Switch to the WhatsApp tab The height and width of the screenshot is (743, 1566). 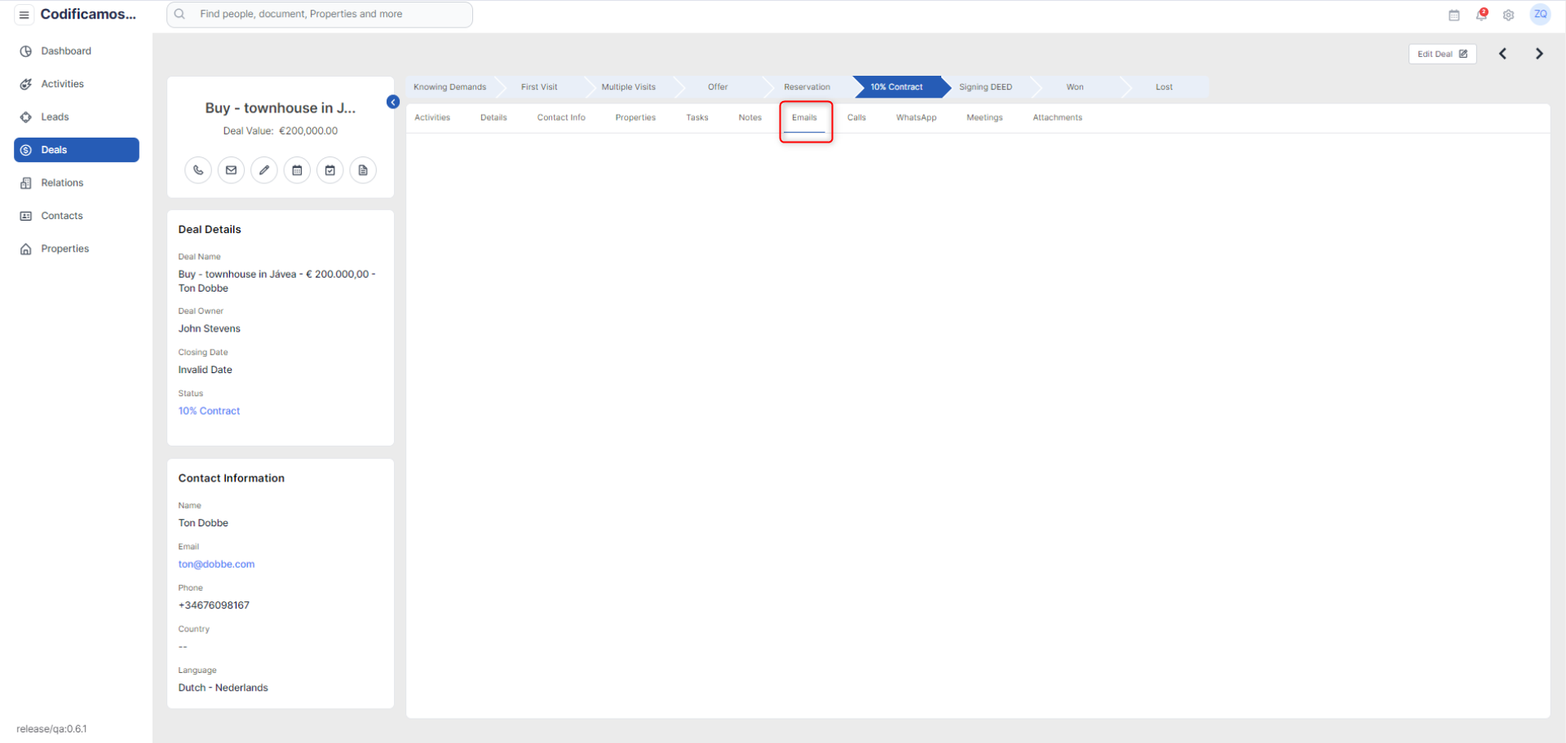[x=916, y=117]
